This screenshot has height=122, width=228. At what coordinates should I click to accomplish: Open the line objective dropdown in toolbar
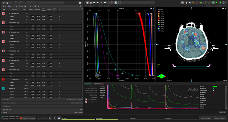[26, 6]
